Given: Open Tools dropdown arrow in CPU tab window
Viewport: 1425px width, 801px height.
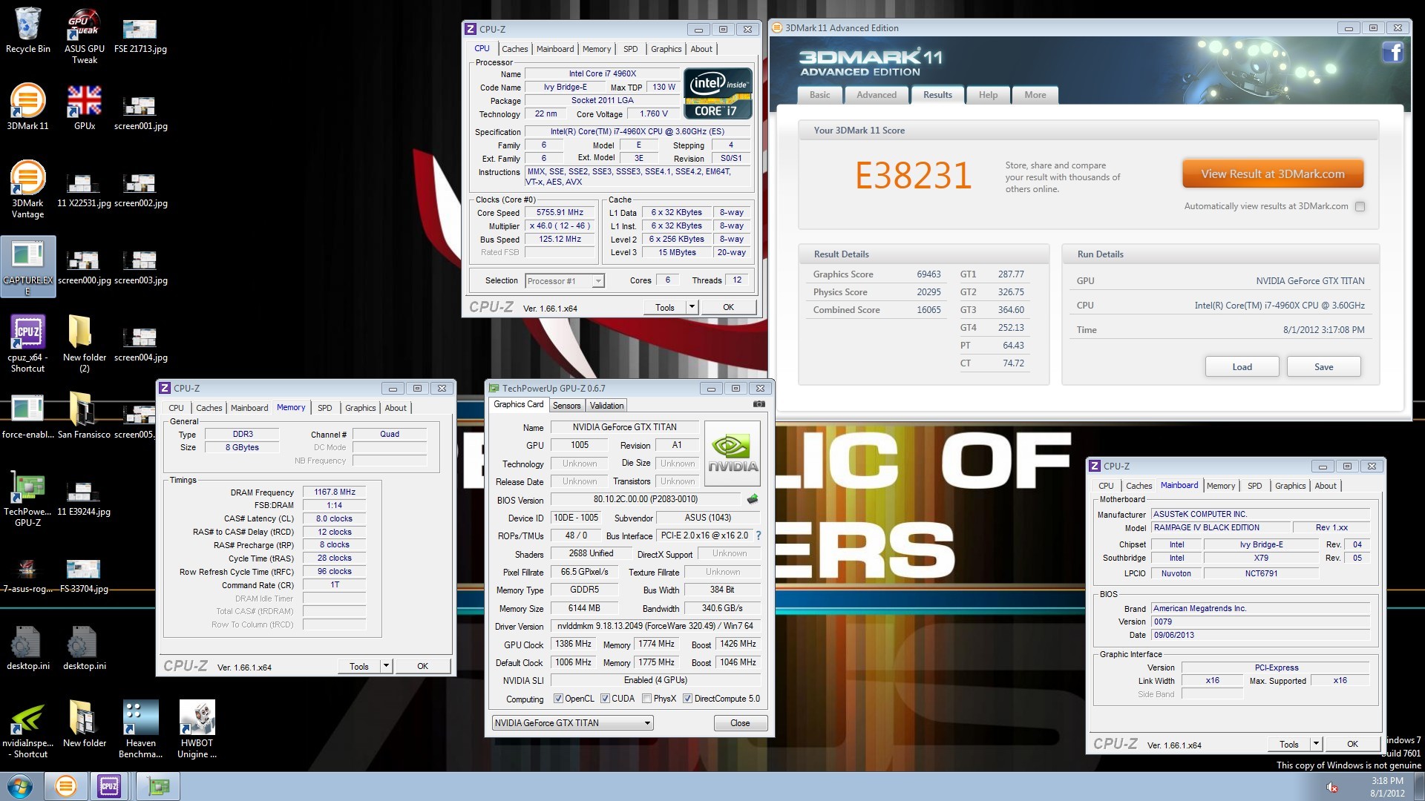Looking at the screenshot, I should 692,307.
